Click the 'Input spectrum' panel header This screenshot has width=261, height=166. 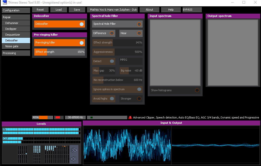pyautogui.click(x=175, y=16)
